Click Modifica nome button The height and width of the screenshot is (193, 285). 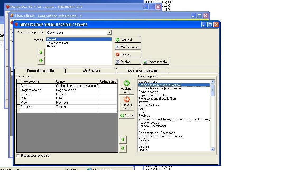pos(128,47)
